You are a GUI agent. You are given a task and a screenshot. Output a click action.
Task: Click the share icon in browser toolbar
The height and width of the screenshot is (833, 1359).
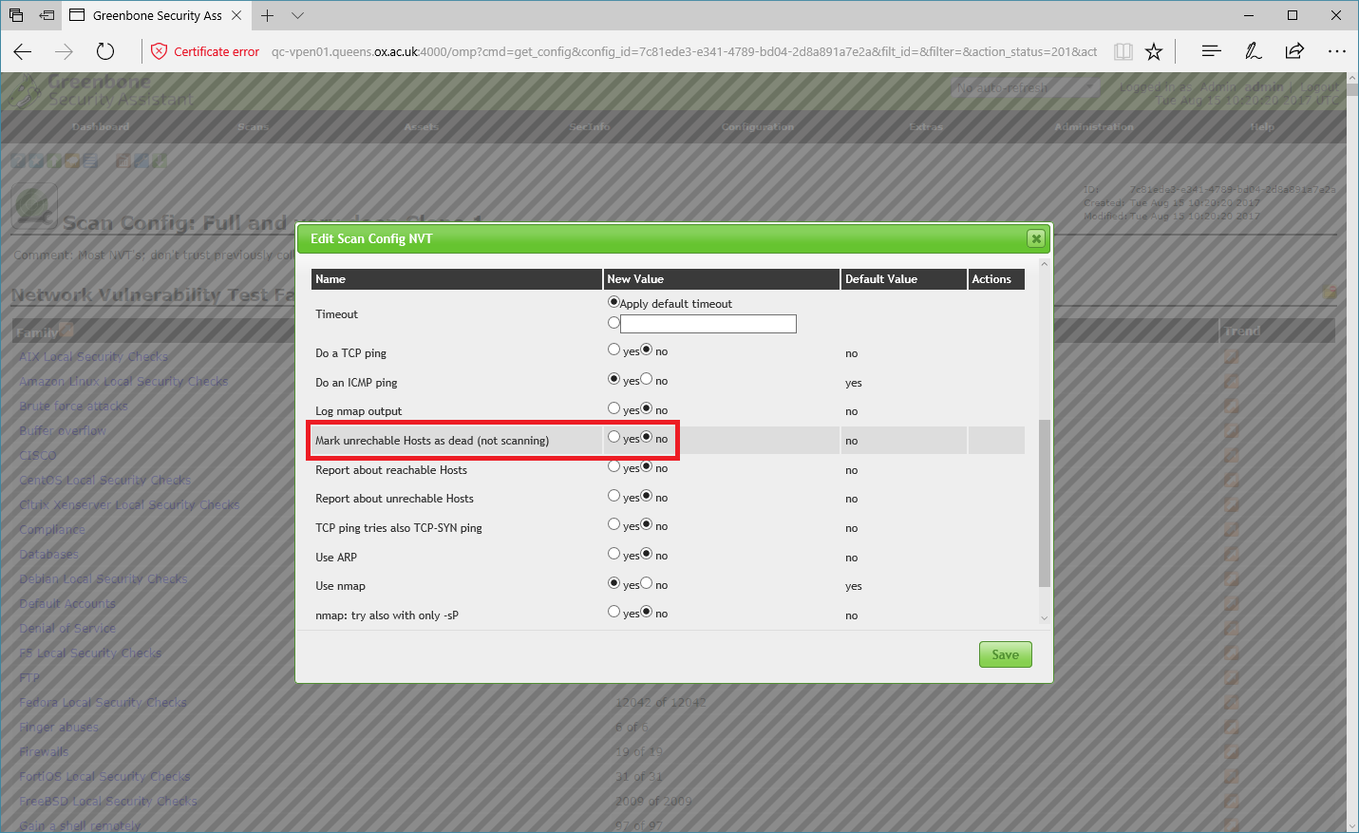(x=1294, y=51)
